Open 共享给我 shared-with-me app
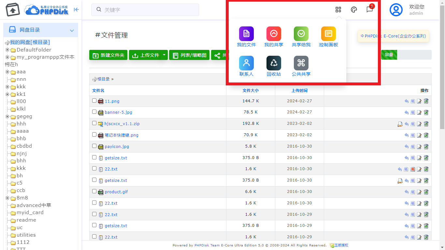 301,37
